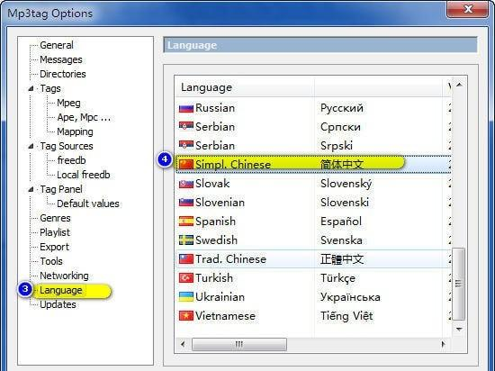The image size is (495, 371).
Task: Close the Mp3tag Options dialog
Action: 467,9
